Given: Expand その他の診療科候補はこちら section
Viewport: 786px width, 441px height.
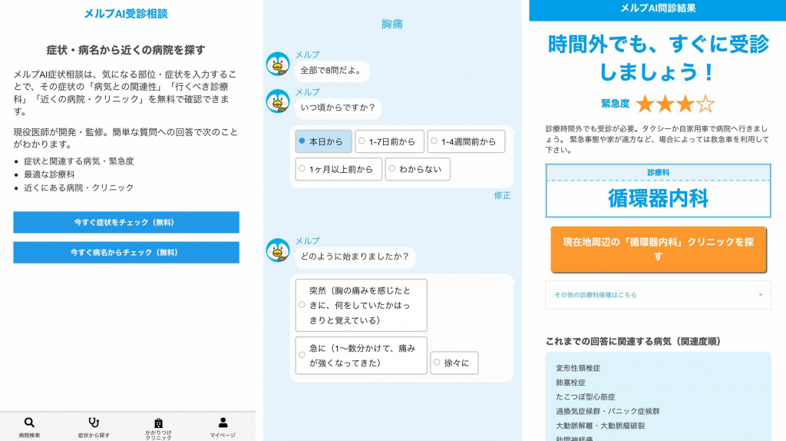Looking at the screenshot, I should (658, 295).
